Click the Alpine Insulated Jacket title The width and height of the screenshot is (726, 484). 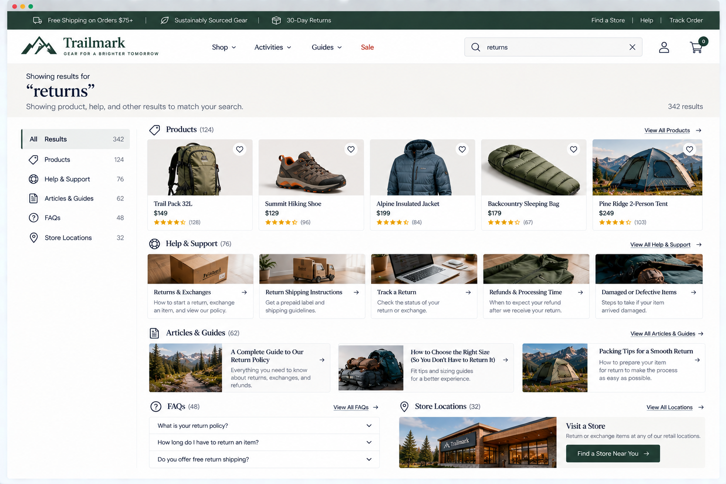[x=407, y=204]
